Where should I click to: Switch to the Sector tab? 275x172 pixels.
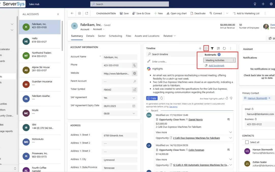point(102,36)
